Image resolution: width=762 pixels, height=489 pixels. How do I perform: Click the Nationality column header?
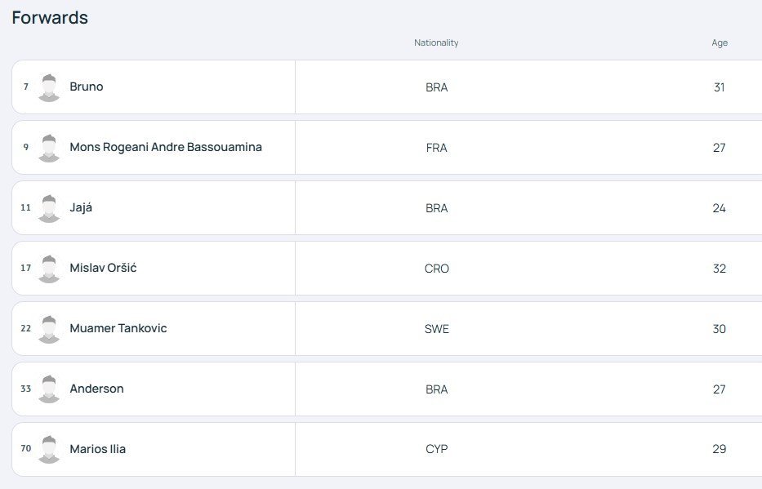pyautogui.click(x=436, y=42)
